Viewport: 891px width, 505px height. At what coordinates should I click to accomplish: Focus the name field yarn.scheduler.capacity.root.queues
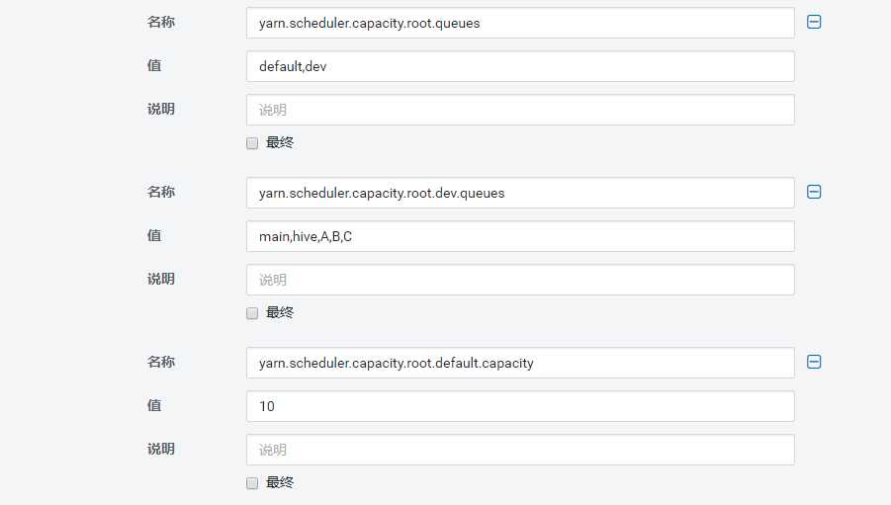point(520,23)
